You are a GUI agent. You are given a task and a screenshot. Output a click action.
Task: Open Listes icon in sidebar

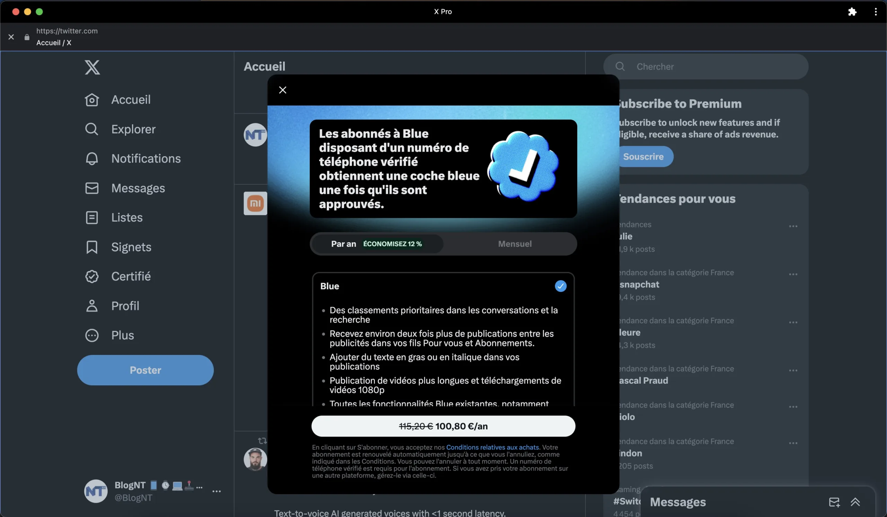(92, 217)
